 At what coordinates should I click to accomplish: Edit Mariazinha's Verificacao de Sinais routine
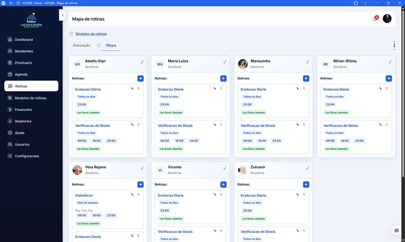[298, 125]
